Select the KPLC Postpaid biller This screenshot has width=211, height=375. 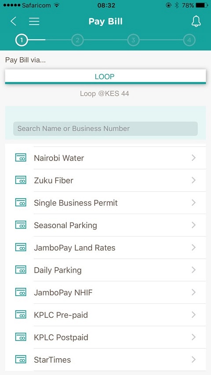click(x=105, y=337)
